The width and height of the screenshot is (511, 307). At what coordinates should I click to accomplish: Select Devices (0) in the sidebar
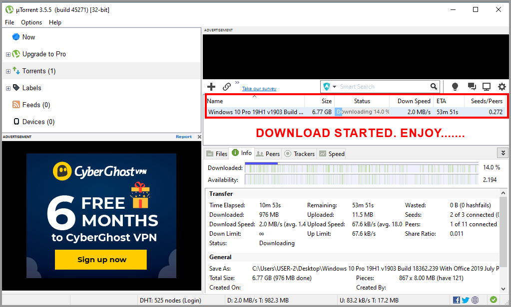pyautogui.click(x=38, y=122)
